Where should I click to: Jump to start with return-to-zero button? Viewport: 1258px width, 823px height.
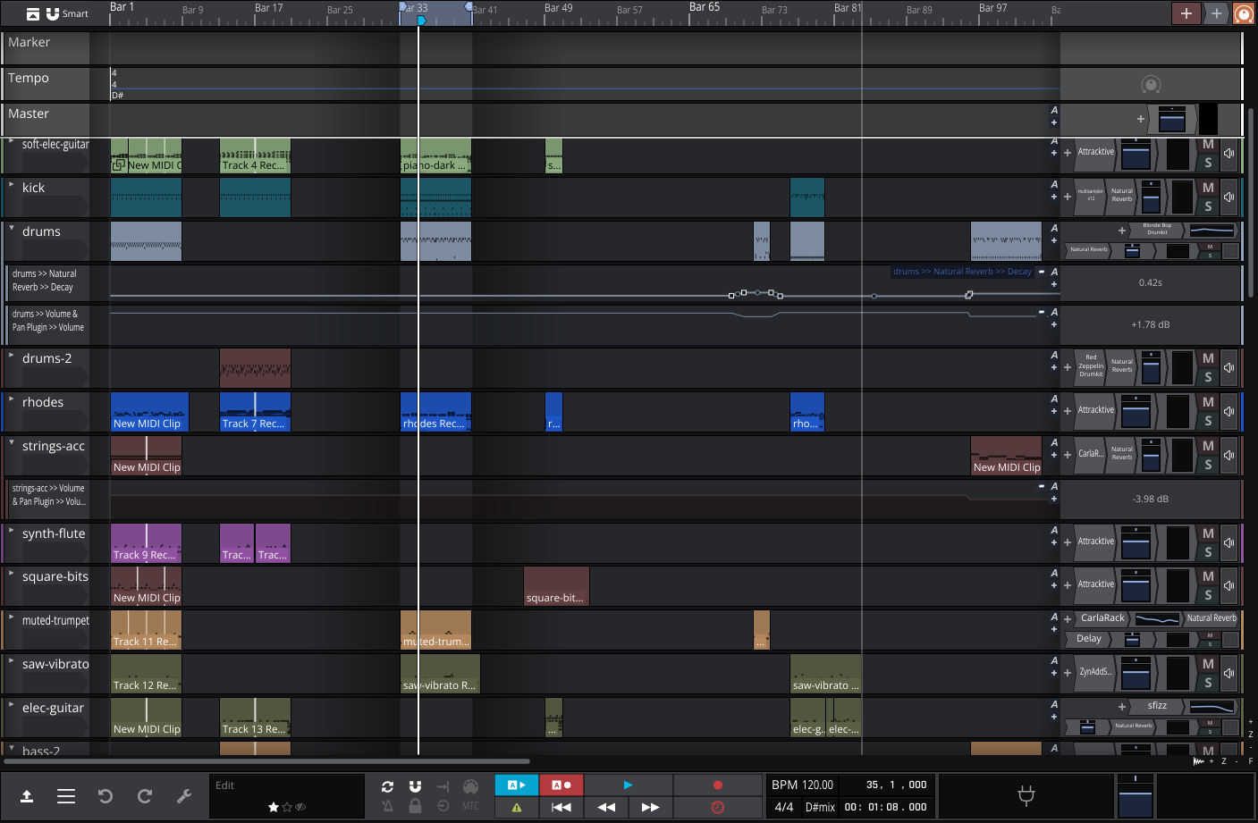(x=561, y=807)
